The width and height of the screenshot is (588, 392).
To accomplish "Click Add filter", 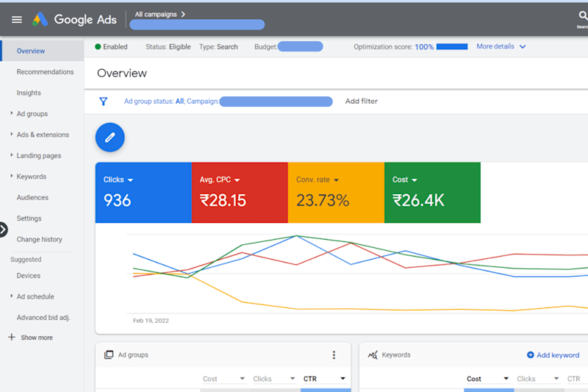I will pos(361,101).
